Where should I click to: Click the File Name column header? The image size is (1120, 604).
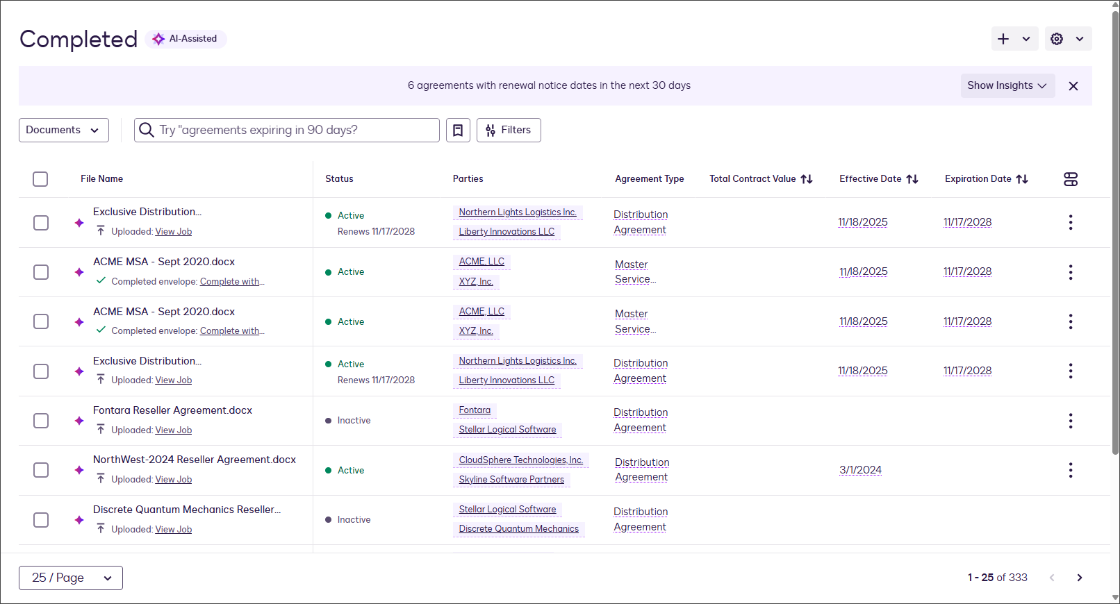point(101,179)
